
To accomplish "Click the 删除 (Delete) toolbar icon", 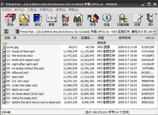I will 65,20.
